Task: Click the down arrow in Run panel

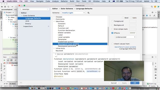Action: 155,66
